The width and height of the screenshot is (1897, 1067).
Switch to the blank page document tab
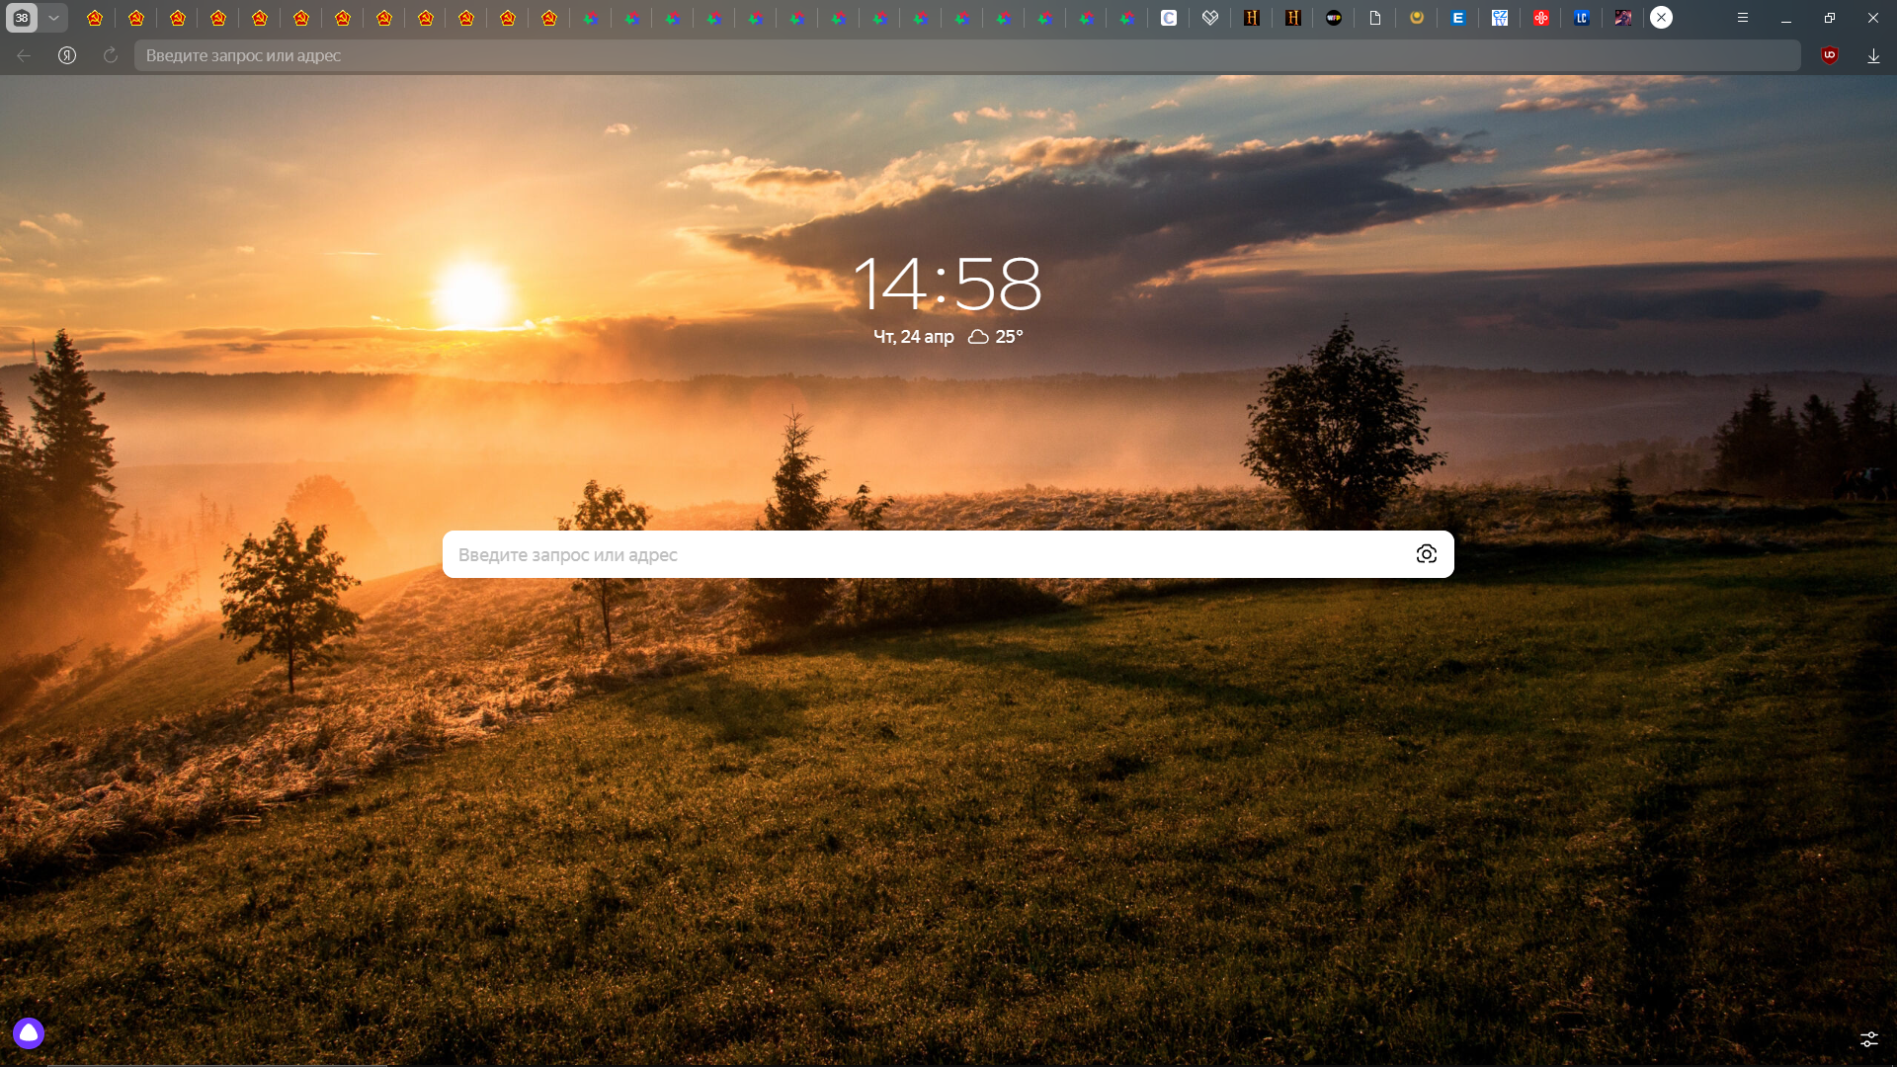[x=1375, y=18]
